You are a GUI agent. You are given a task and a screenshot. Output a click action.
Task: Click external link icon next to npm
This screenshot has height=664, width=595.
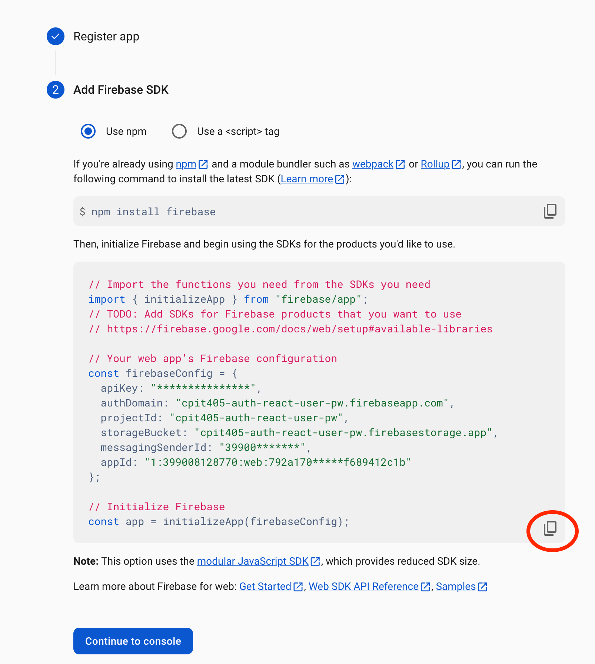[203, 164]
